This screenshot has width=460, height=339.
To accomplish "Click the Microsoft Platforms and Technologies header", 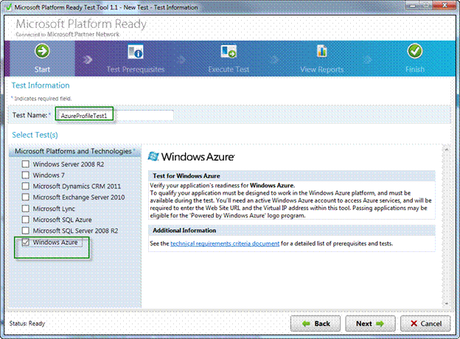I will (75, 151).
